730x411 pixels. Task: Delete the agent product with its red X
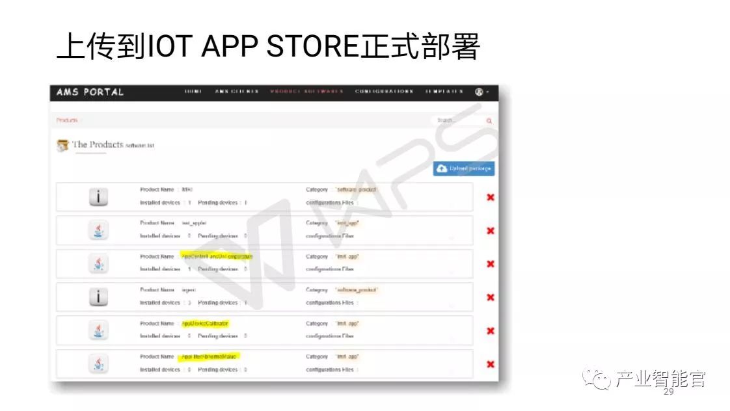pyautogui.click(x=490, y=297)
